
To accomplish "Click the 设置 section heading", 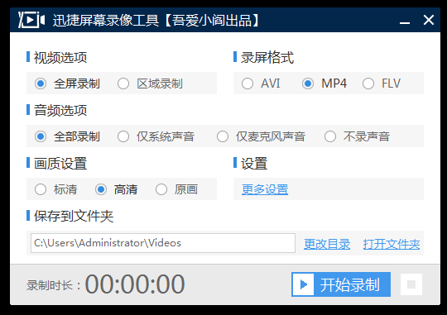I will [254, 163].
